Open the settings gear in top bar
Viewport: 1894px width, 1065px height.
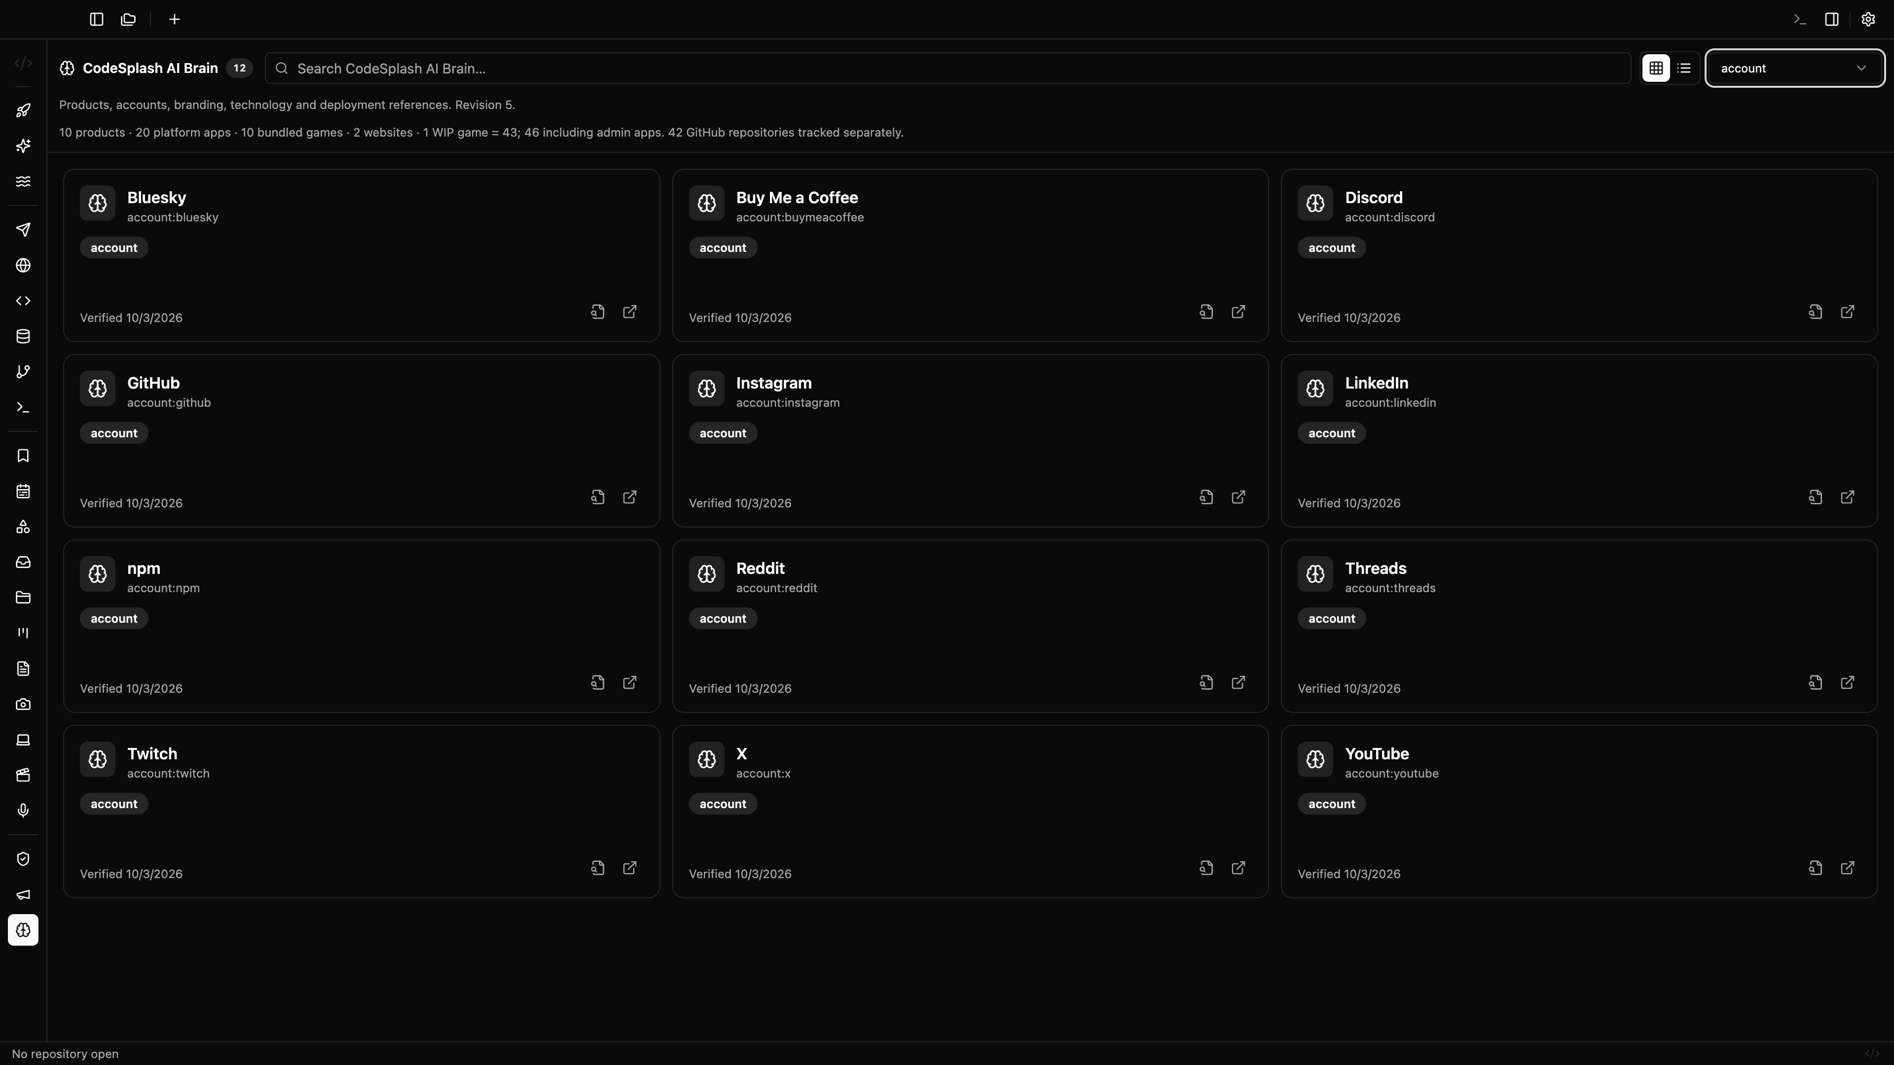click(x=1867, y=19)
